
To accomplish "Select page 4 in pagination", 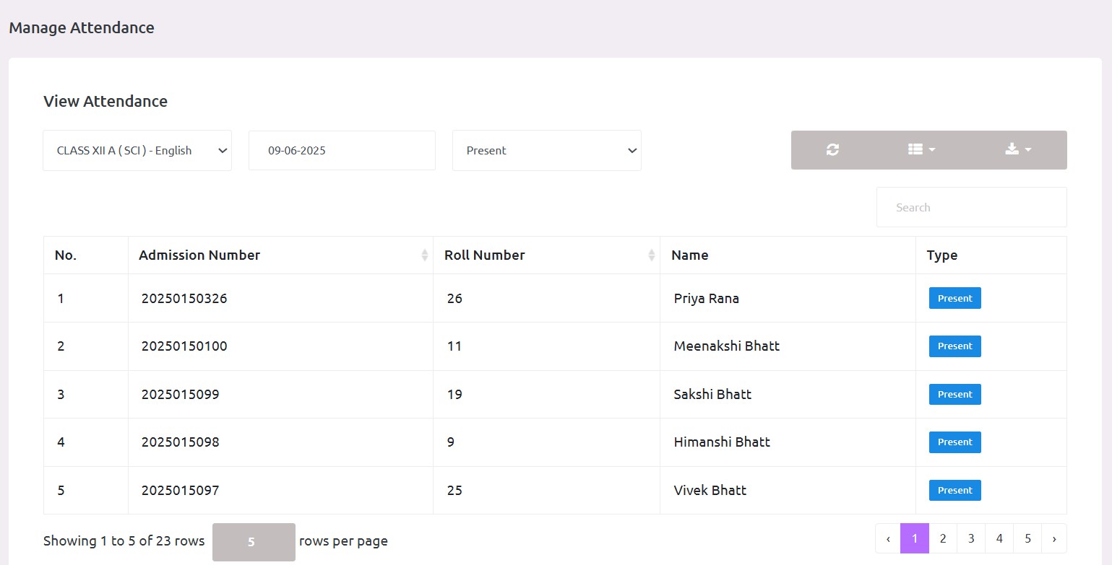I will [x=999, y=538].
